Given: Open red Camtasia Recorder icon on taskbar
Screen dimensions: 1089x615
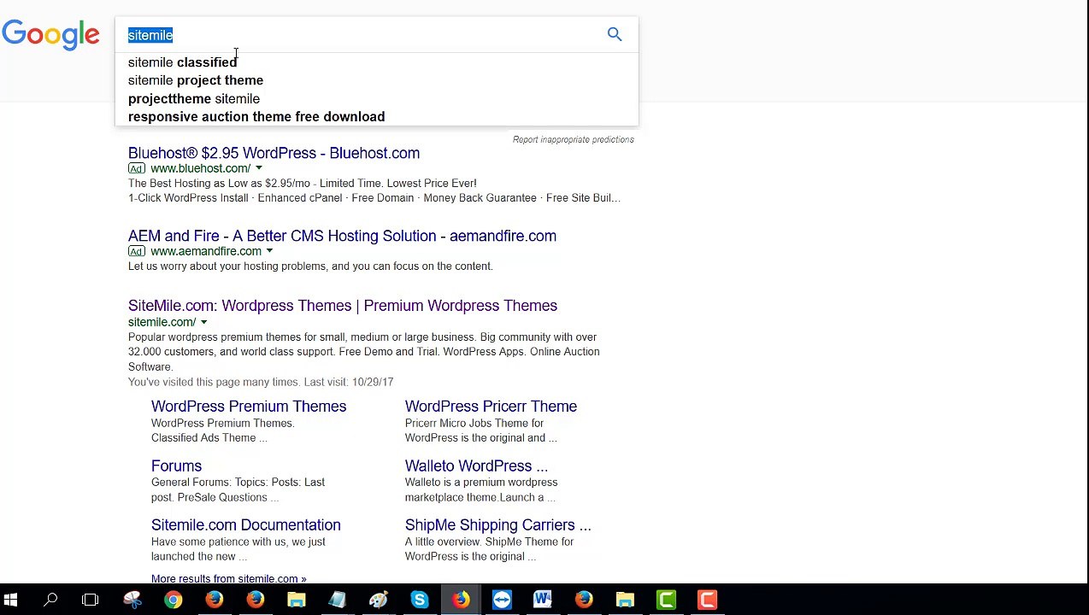Looking at the screenshot, I should [707, 600].
